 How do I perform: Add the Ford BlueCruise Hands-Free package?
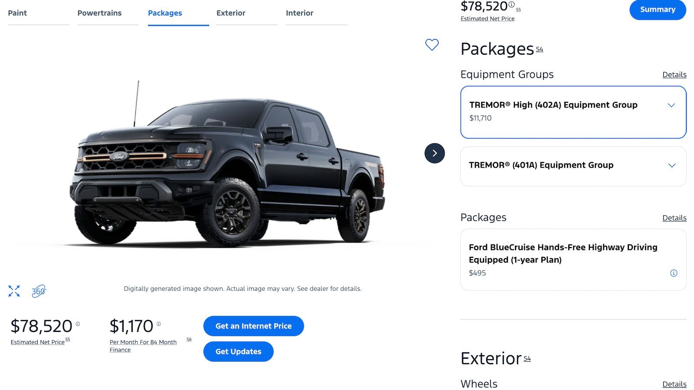tap(563, 253)
